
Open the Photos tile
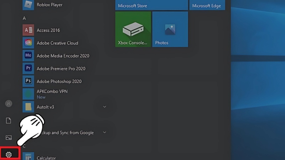[170, 29]
